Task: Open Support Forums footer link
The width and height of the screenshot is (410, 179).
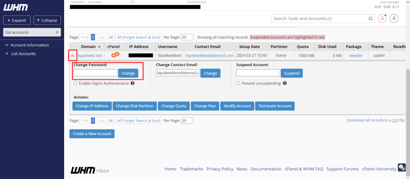Action: [343, 169]
